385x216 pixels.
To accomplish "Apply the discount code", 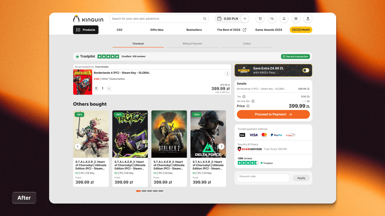I will pos(301,178).
